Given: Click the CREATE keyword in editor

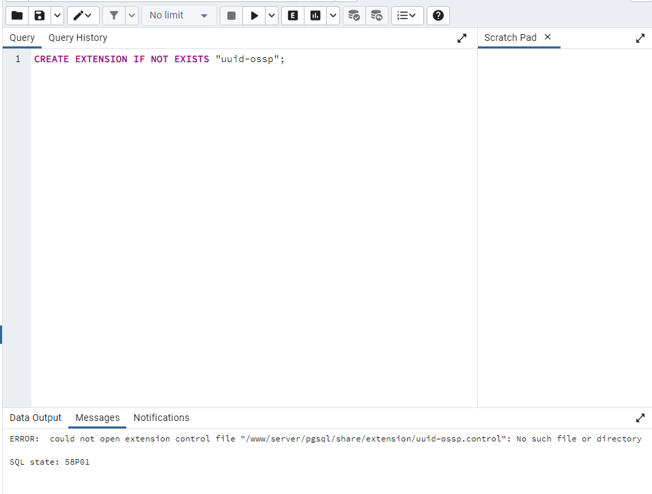Looking at the screenshot, I should (52, 59).
